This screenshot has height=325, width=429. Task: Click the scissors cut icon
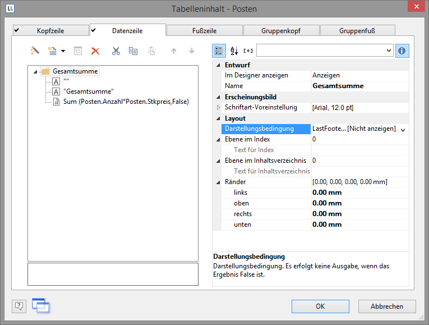point(116,51)
